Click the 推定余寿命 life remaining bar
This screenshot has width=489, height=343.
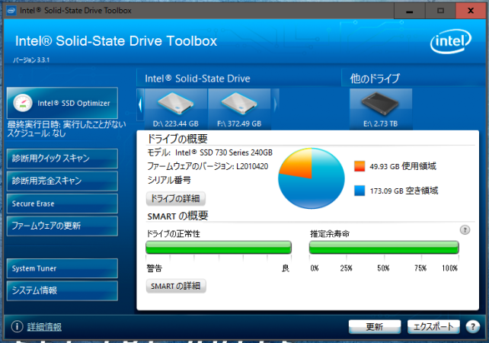coord(384,248)
